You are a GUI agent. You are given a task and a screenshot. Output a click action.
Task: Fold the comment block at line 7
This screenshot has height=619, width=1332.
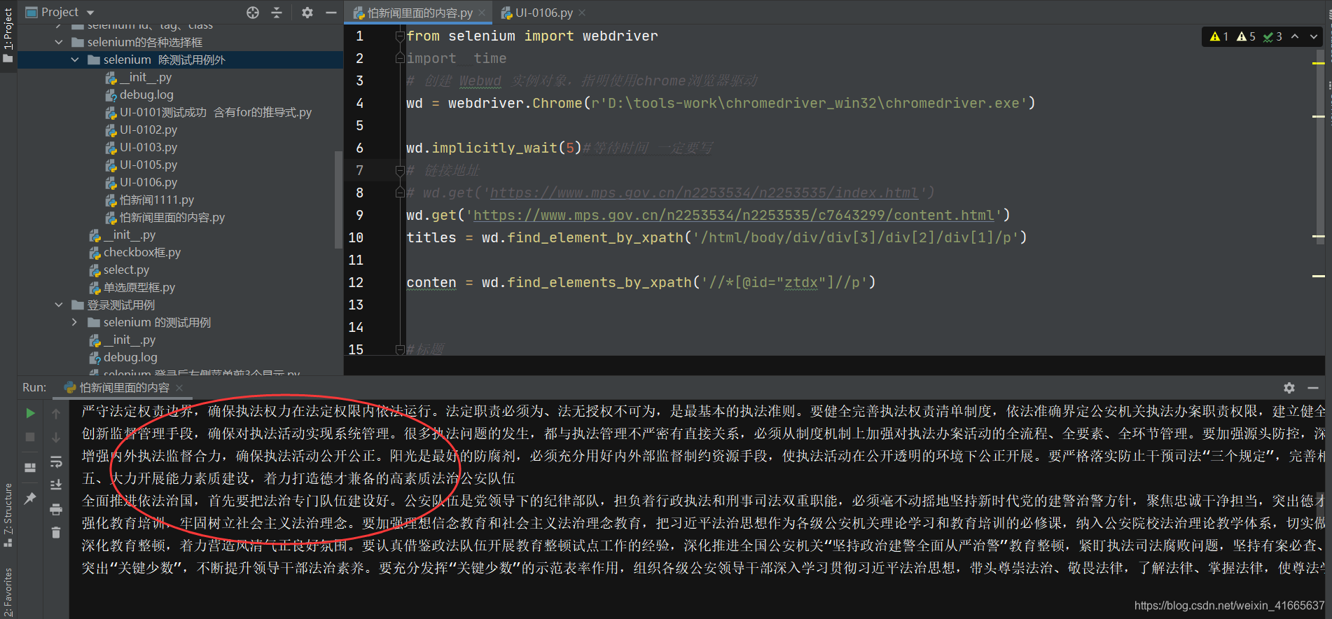400,170
